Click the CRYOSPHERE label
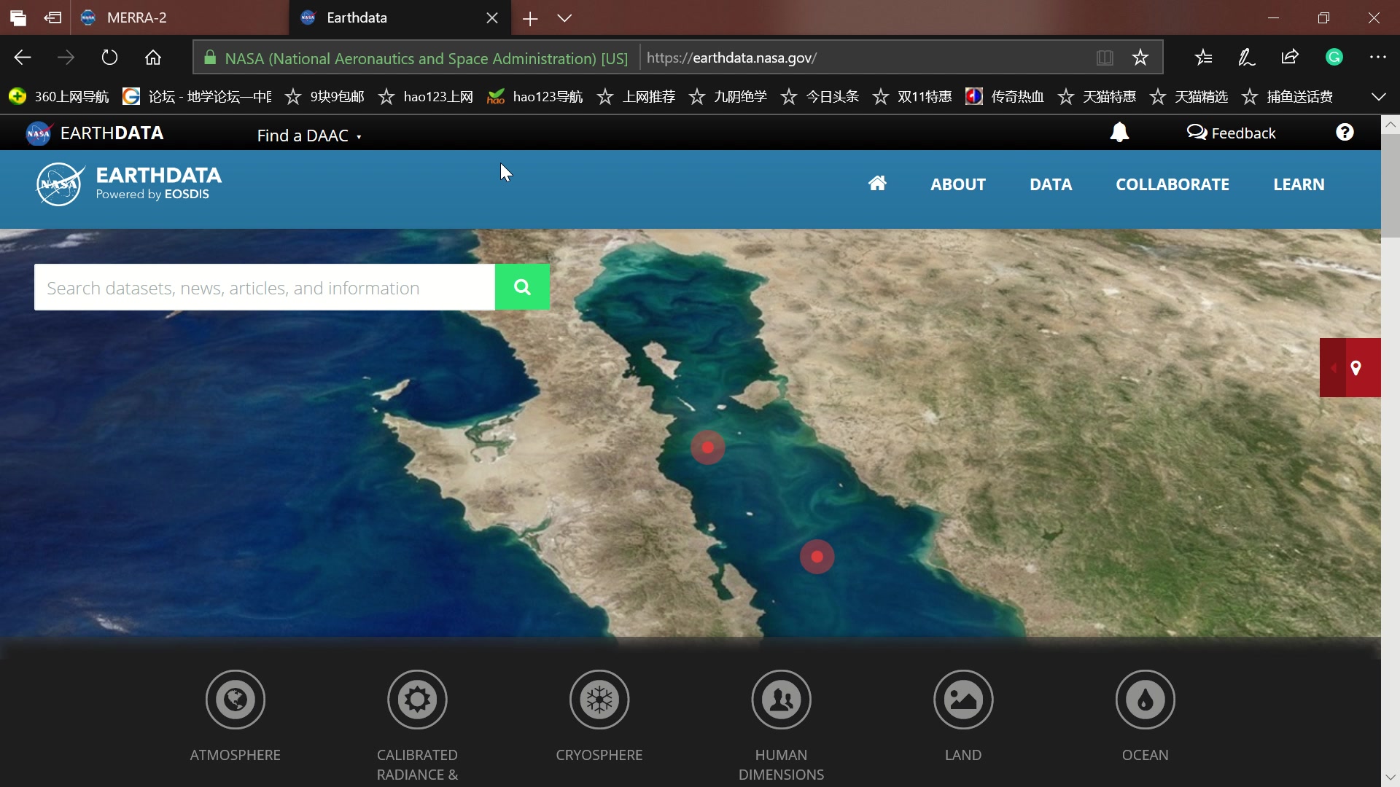The height and width of the screenshot is (787, 1400). 599,755
